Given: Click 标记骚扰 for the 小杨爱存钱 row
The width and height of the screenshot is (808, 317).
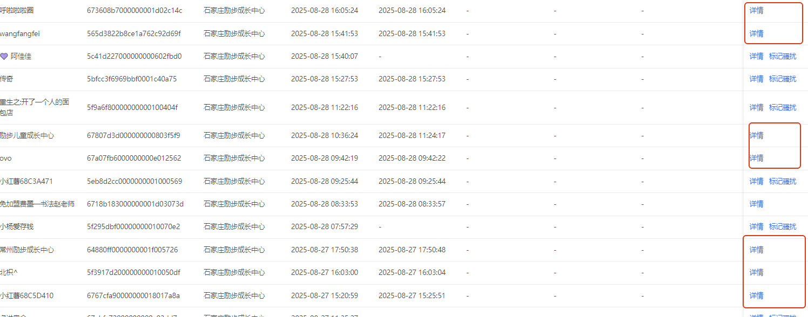Looking at the screenshot, I should 783,226.
